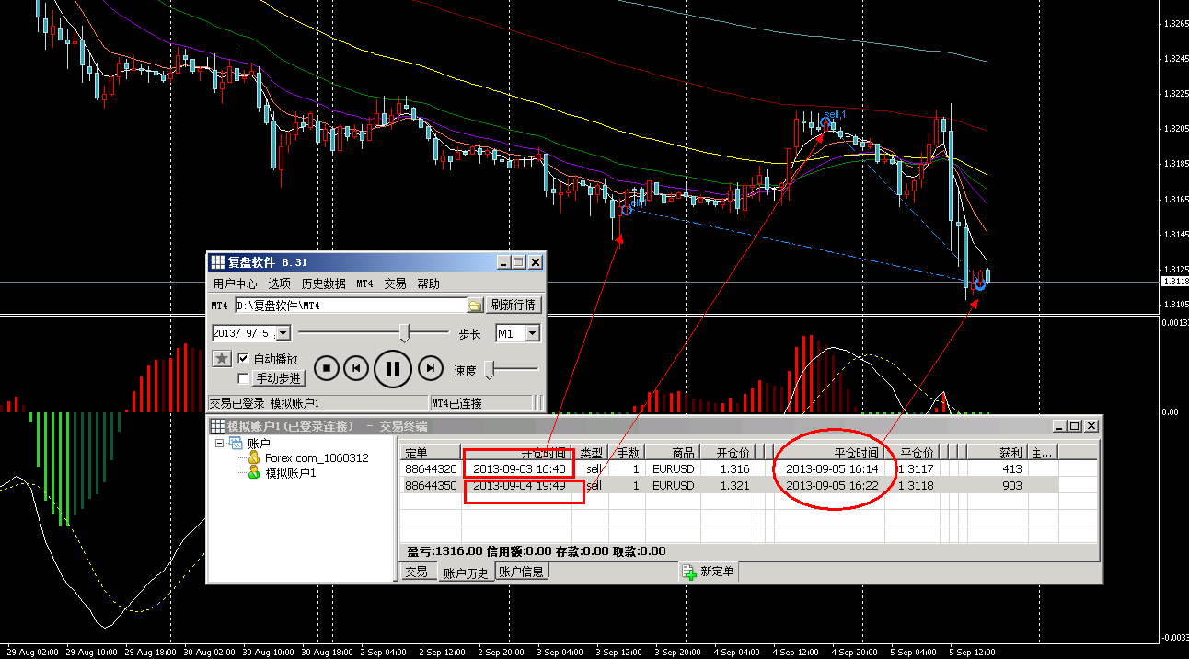Click the 手动步进 manual step button
This screenshot has width=1189, height=659.
[278, 378]
